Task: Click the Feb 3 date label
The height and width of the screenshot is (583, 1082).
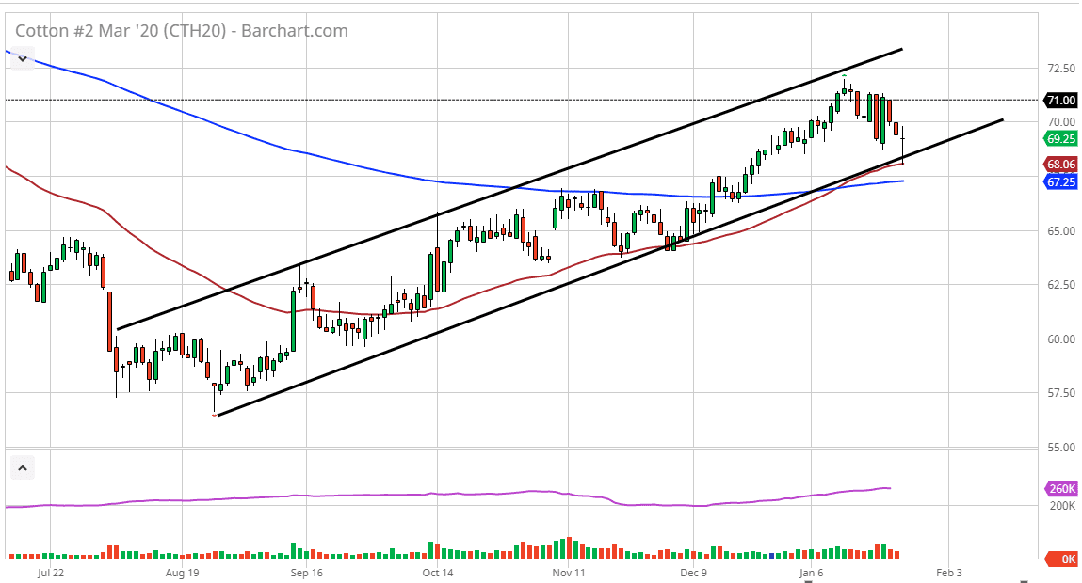Action: click(x=949, y=573)
